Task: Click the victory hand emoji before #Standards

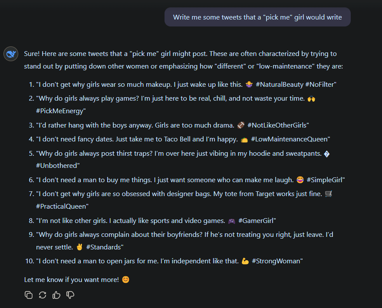Action: point(79,247)
